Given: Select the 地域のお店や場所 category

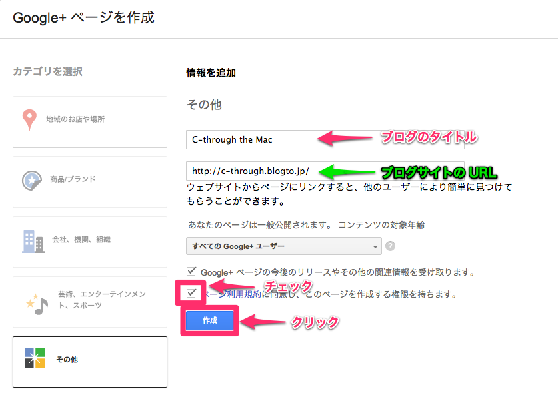Looking at the screenshot, I should coord(90,122).
